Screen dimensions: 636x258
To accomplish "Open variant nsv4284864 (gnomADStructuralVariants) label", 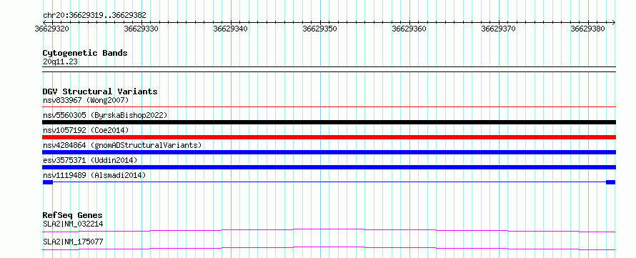I will (x=122, y=145).
